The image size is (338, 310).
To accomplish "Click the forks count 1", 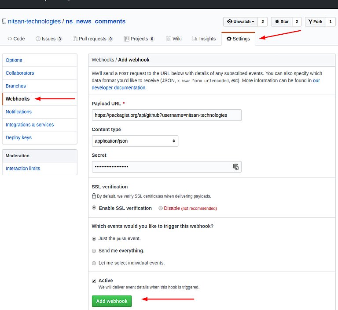I will (331, 22).
